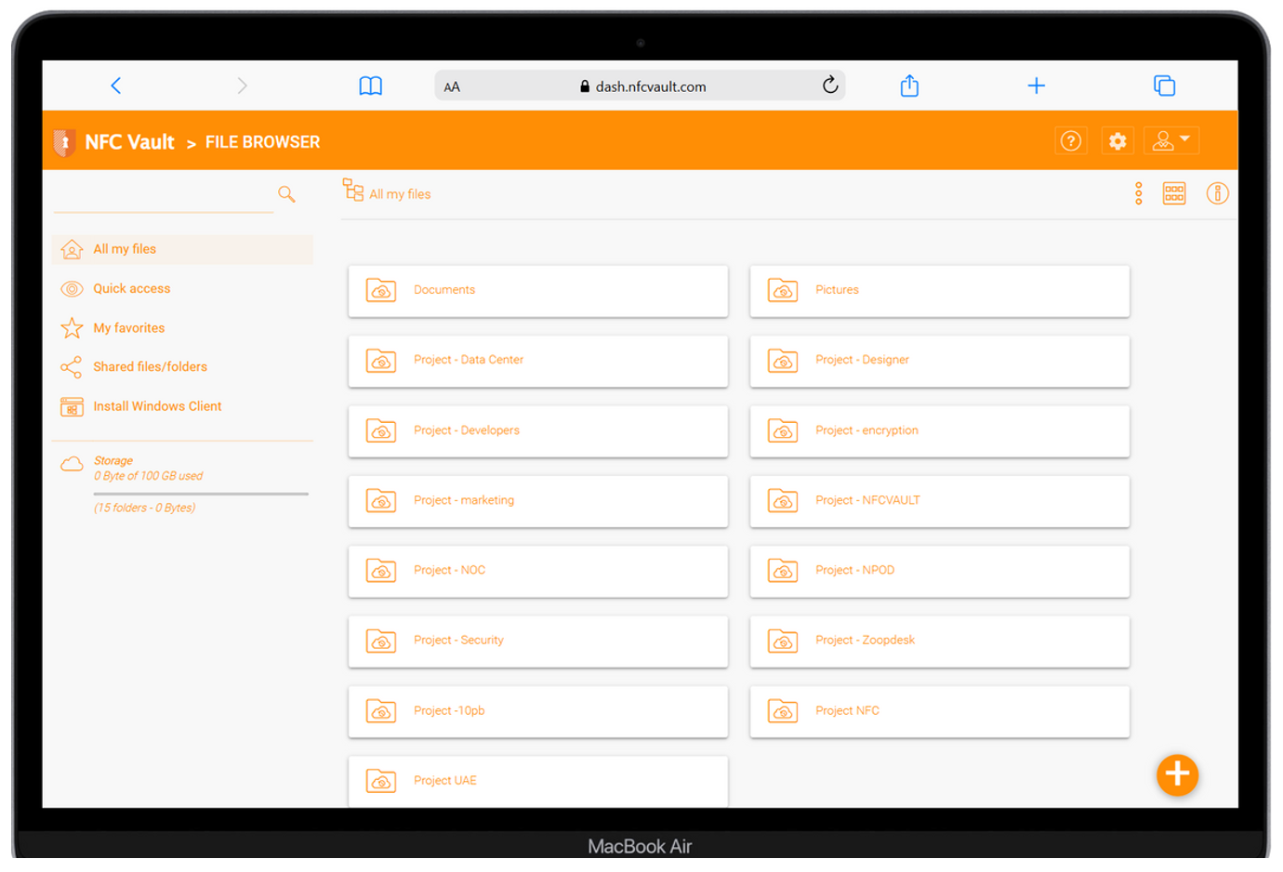Switch to All my files section
Screen dimensions: 1283x872
(x=126, y=248)
